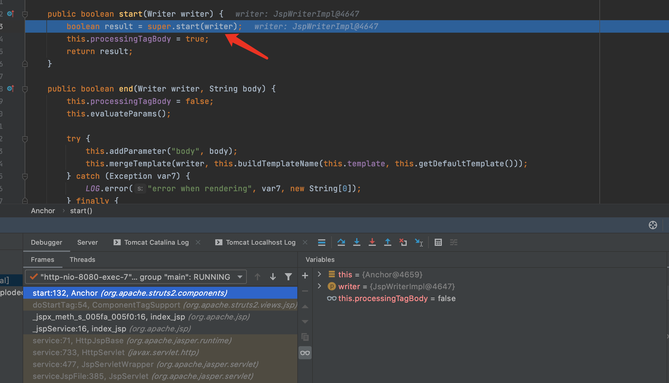Open thread selector dropdown http-nio-8080-exec-7
The width and height of the screenshot is (669, 383).
coord(136,277)
